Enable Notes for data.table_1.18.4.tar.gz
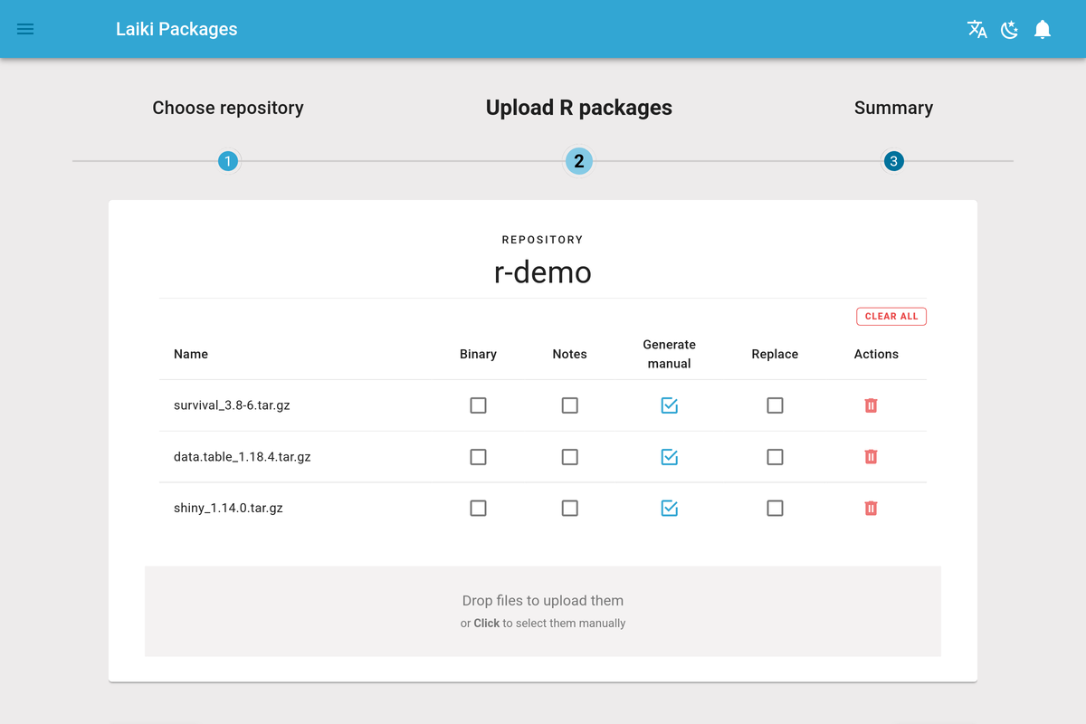 pos(569,457)
